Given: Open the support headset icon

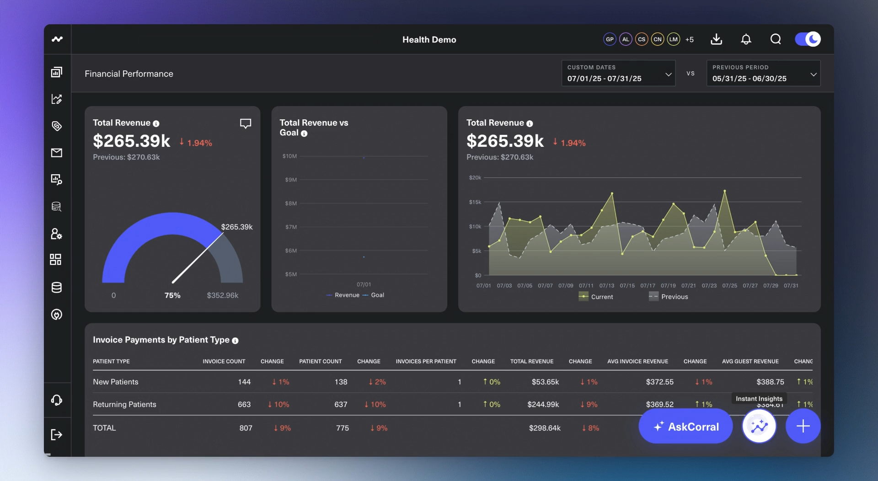Looking at the screenshot, I should (56, 400).
